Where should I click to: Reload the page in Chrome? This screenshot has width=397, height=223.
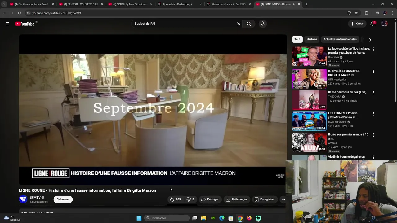pos(19,13)
